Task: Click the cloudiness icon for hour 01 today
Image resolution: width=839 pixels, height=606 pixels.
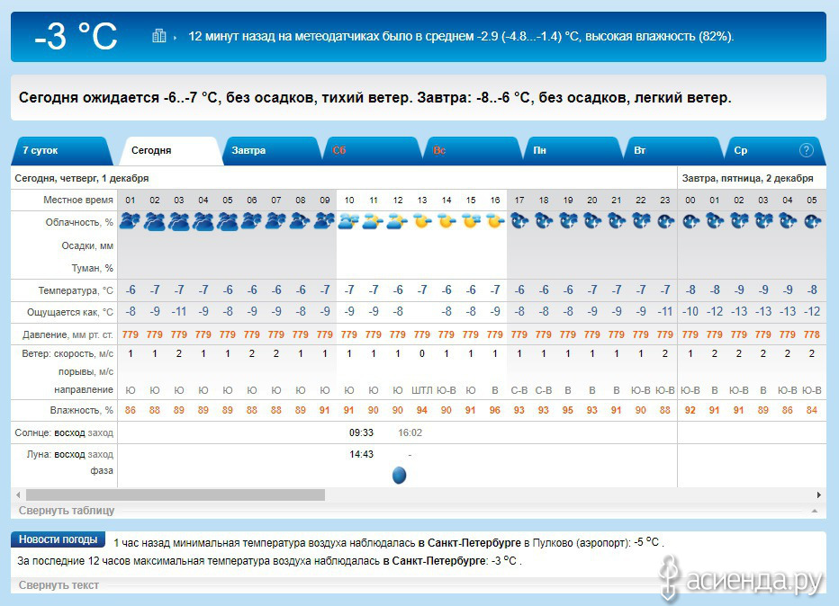Action: (130, 220)
